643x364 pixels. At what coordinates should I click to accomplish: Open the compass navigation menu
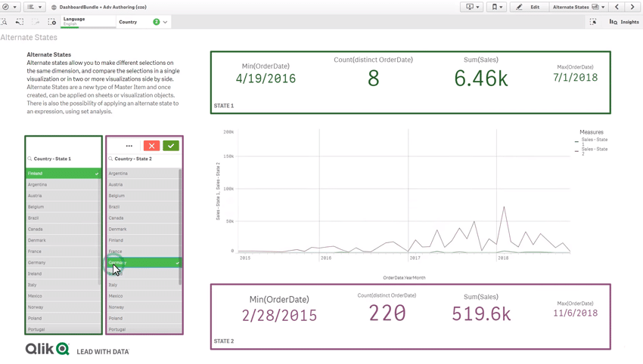[9, 7]
